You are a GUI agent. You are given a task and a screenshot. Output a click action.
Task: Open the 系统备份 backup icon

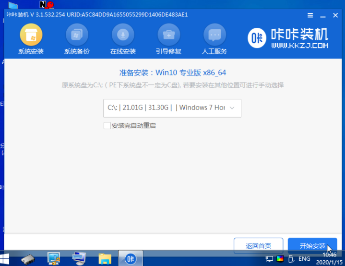point(77,35)
